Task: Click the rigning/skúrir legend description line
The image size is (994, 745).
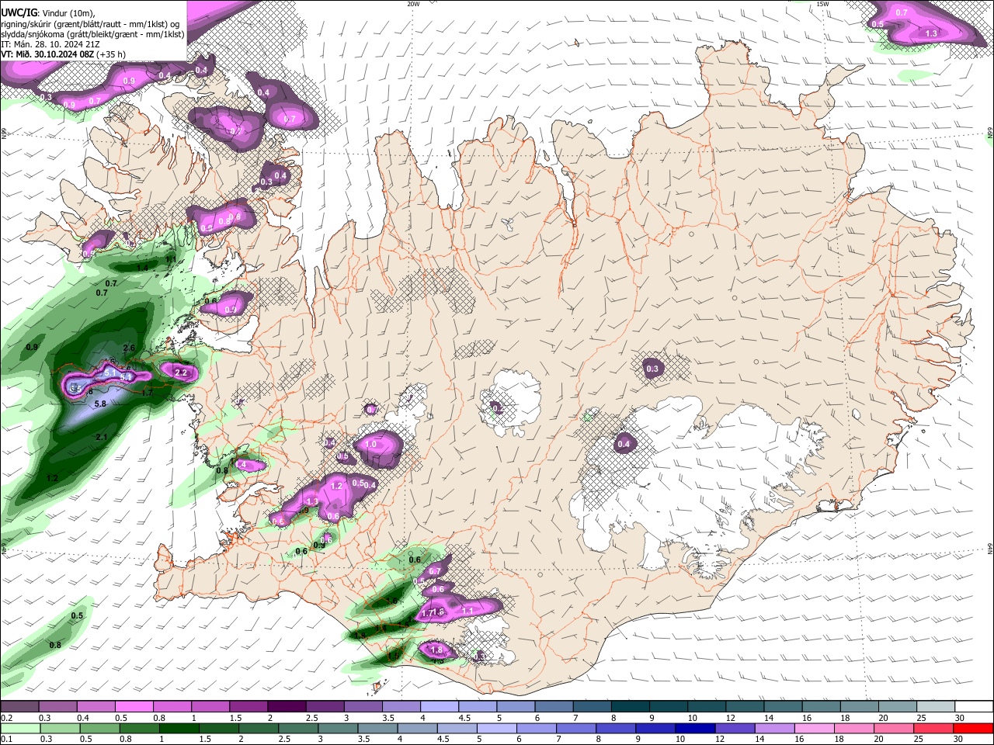Action: click(x=90, y=23)
